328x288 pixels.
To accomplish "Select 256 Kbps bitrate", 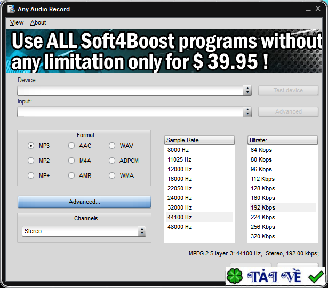I will pos(283,227).
